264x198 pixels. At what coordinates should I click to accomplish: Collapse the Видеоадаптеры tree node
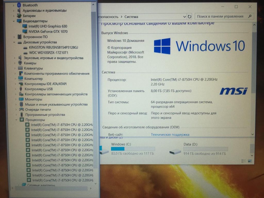14,21
